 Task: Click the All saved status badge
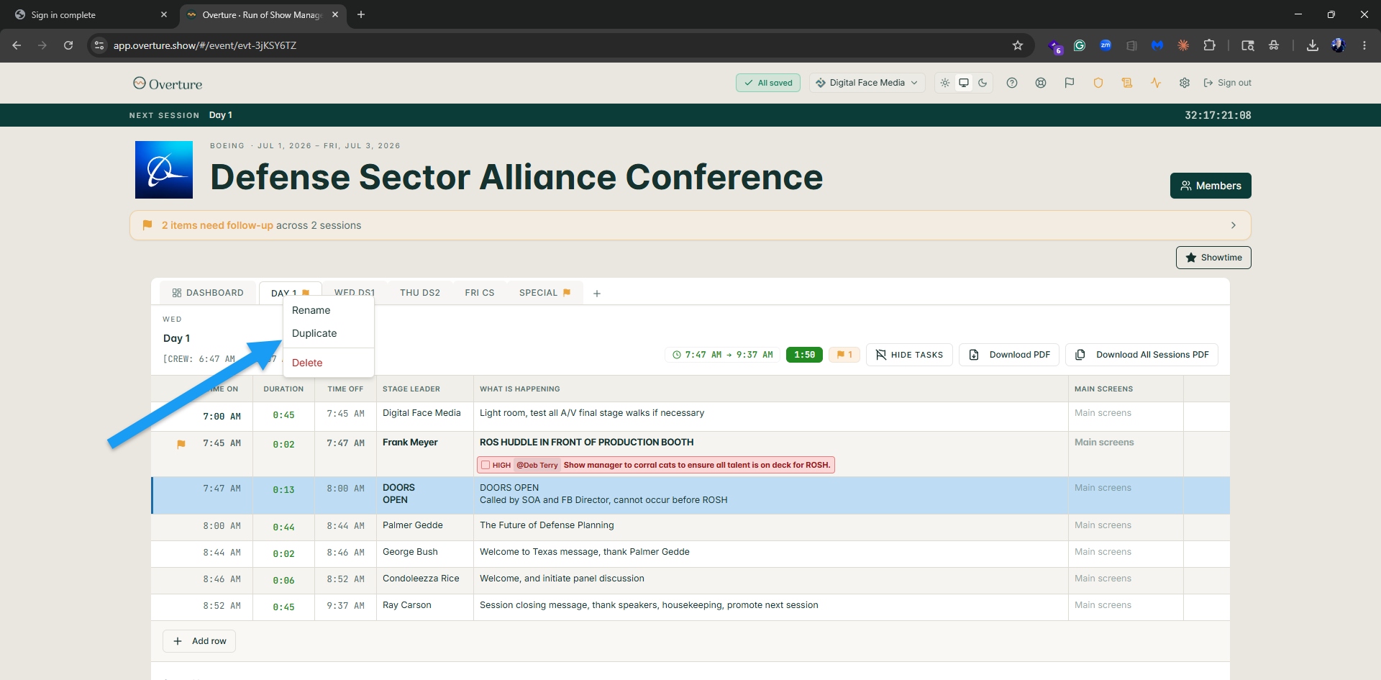[768, 83]
